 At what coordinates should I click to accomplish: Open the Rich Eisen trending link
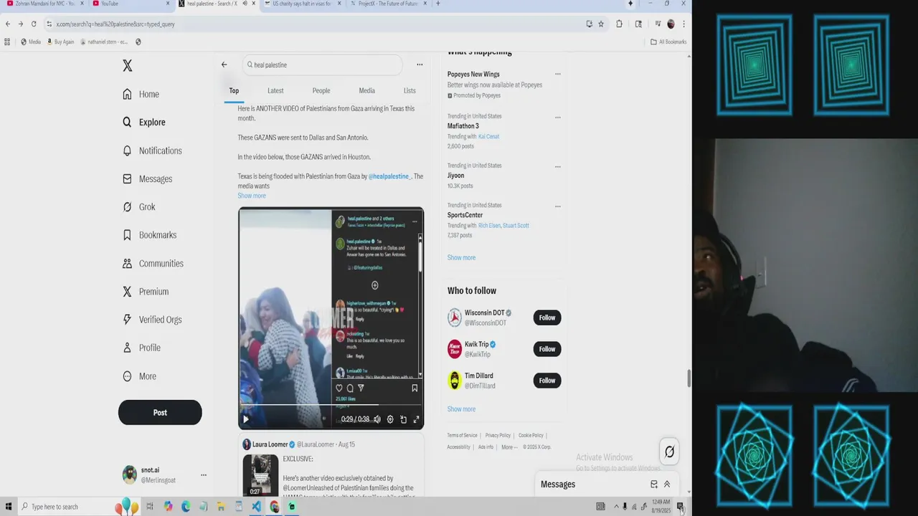click(x=488, y=226)
